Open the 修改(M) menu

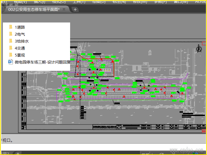(x=140, y=2)
